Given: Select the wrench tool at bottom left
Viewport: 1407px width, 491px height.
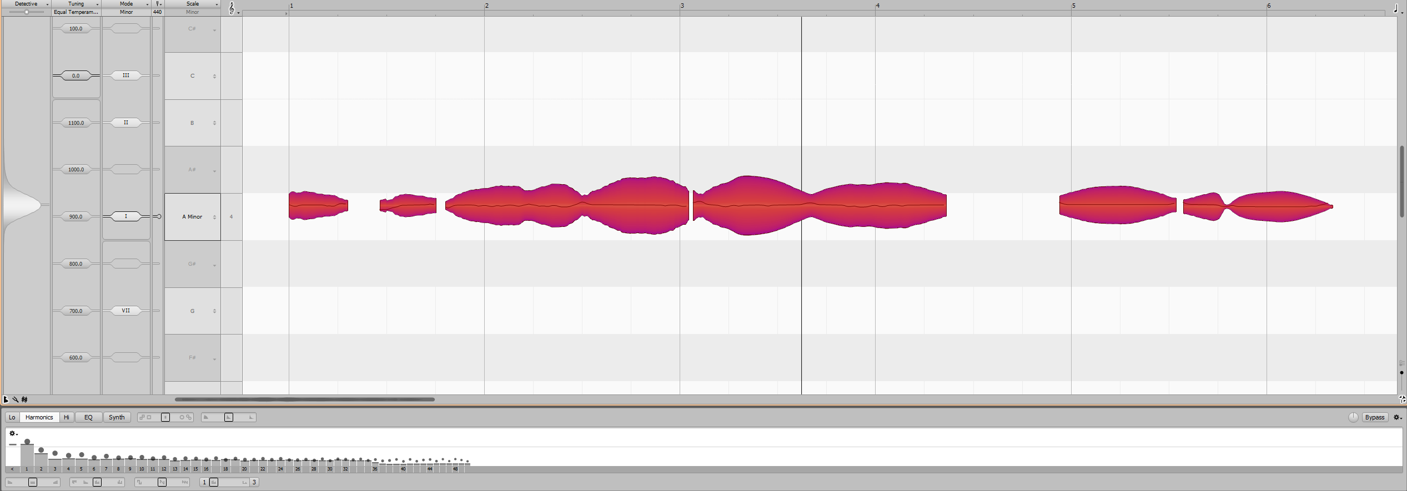Looking at the screenshot, I should [x=16, y=399].
